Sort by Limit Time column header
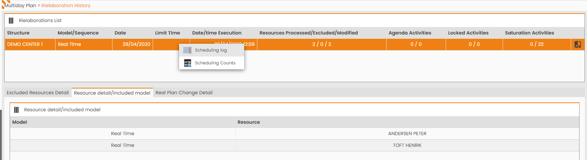 (167, 33)
